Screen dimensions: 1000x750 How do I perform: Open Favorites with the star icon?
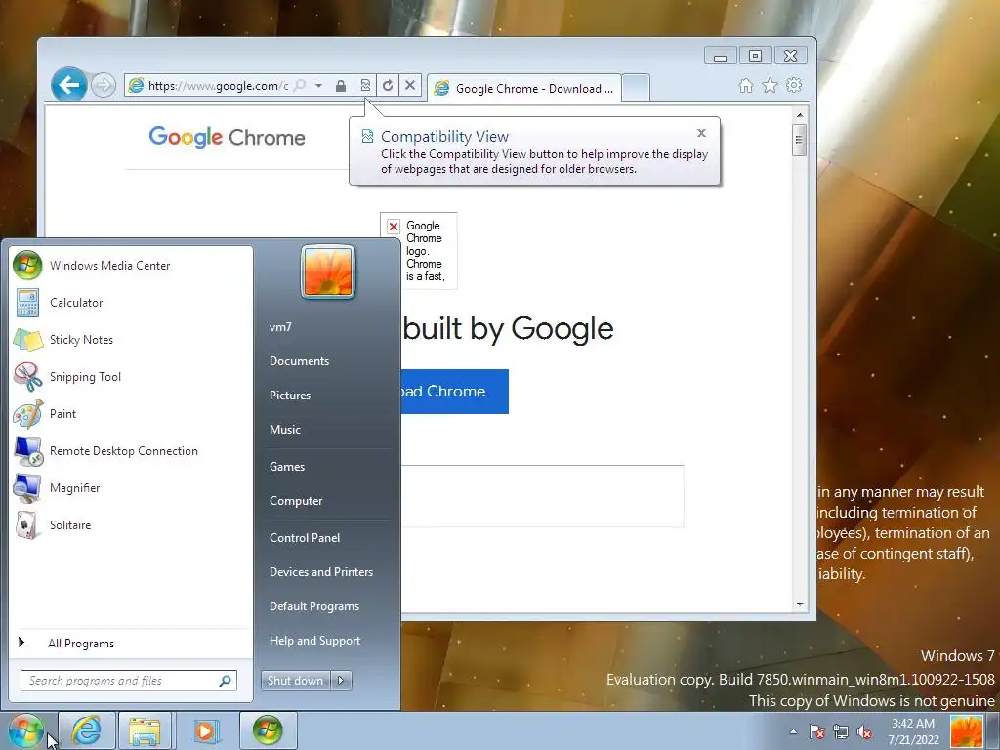[x=770, y=86]
